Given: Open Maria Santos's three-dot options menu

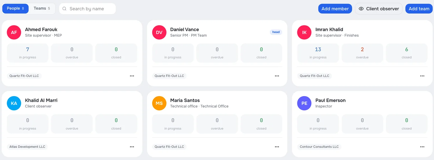Looking at the screenshot, I should click(x=277, y=147).
